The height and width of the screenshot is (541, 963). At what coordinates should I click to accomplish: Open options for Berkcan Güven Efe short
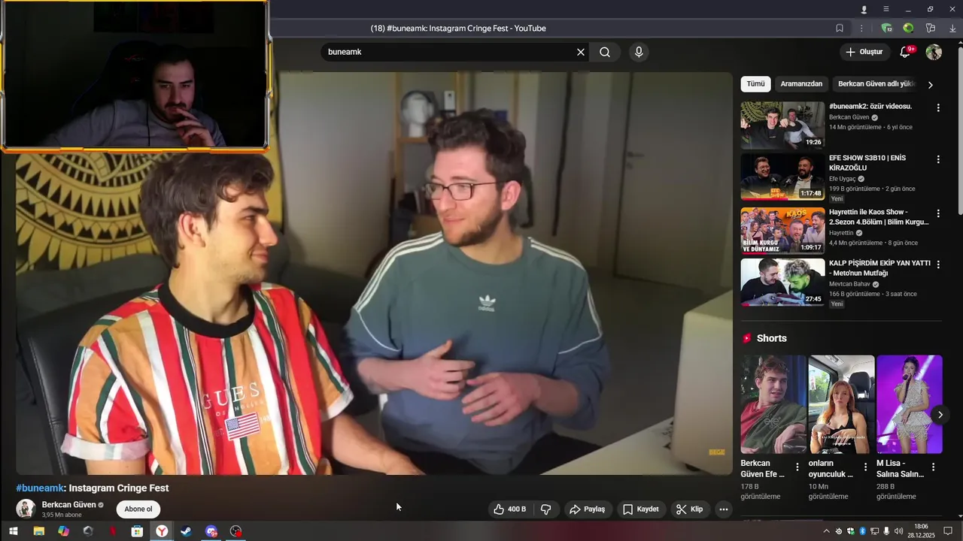[x=797, y=467]
